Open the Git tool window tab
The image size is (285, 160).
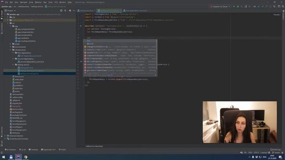(x=23, y=150)
